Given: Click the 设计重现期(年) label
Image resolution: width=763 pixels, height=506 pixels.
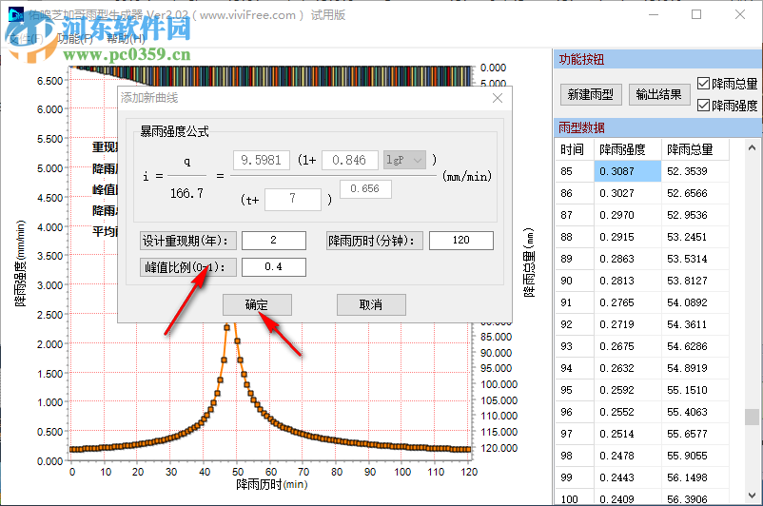Looking at the screenshot, I should click(187, 241).
